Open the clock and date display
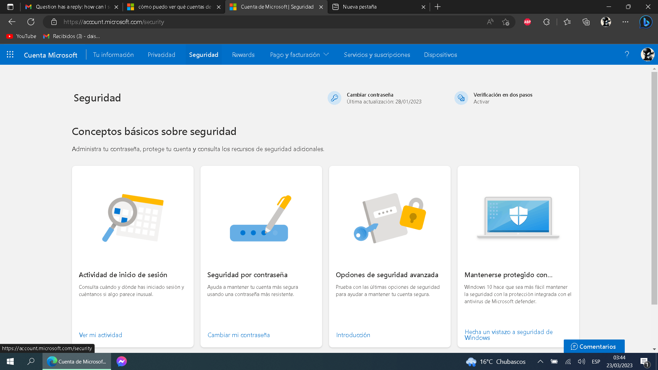 (619, 361)
